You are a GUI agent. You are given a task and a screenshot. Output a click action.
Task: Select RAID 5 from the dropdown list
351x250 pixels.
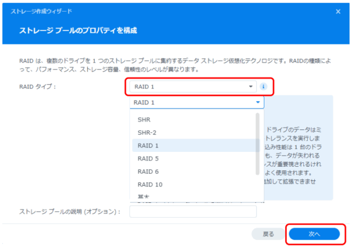[148, 158]
